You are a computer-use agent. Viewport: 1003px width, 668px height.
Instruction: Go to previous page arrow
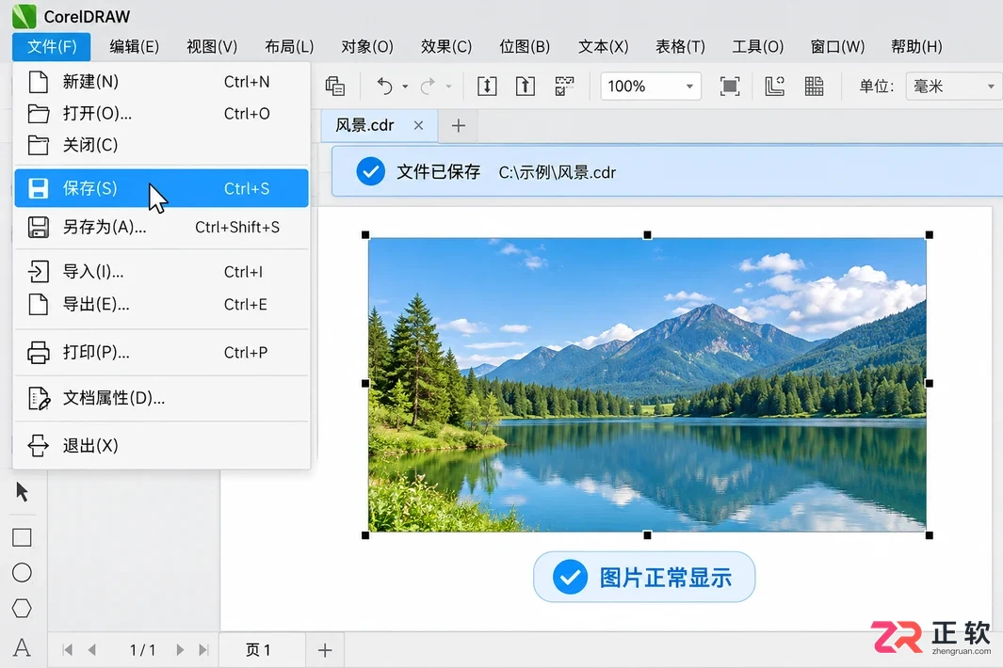pos(92,650)
